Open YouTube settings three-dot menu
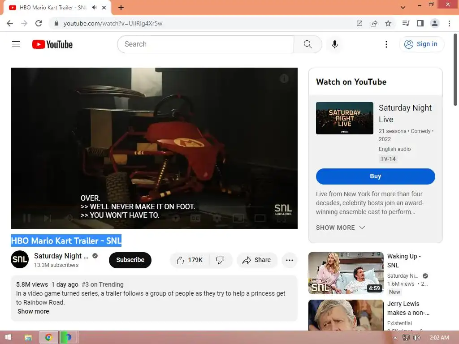The height and width of the screenshot is (344, 459). pyautogui.click(x=386, y=44)
